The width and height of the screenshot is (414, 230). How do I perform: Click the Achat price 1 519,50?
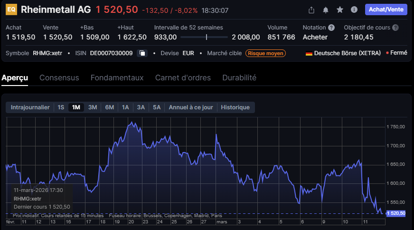(20, 37)
